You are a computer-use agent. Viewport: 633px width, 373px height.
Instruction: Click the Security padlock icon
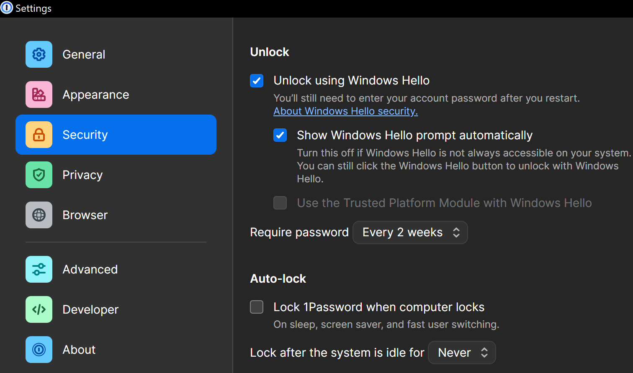coord(39,134)
